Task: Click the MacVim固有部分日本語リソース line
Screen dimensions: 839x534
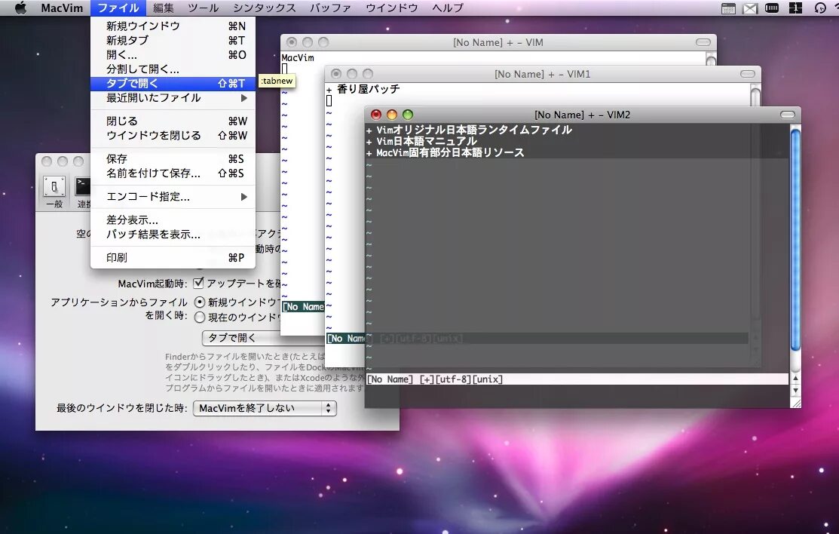Action: [x=446, y=152]
